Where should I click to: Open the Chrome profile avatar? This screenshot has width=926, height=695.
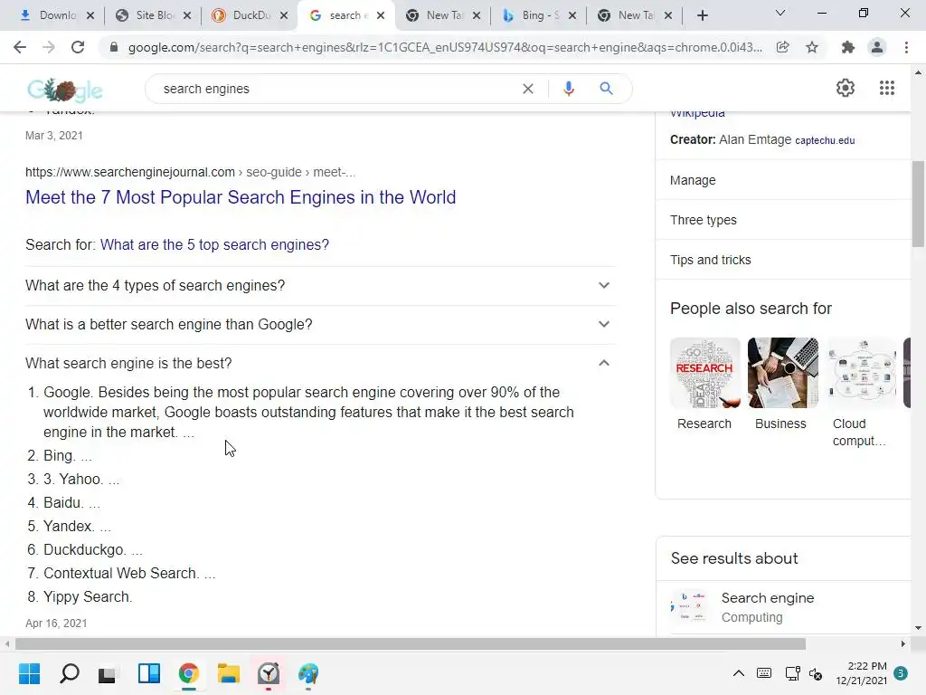(877, 47)
